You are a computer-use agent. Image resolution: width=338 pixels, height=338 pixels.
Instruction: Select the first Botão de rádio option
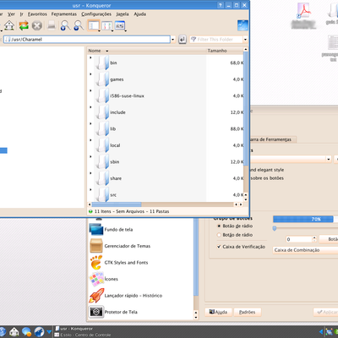[x=219, y=226]
